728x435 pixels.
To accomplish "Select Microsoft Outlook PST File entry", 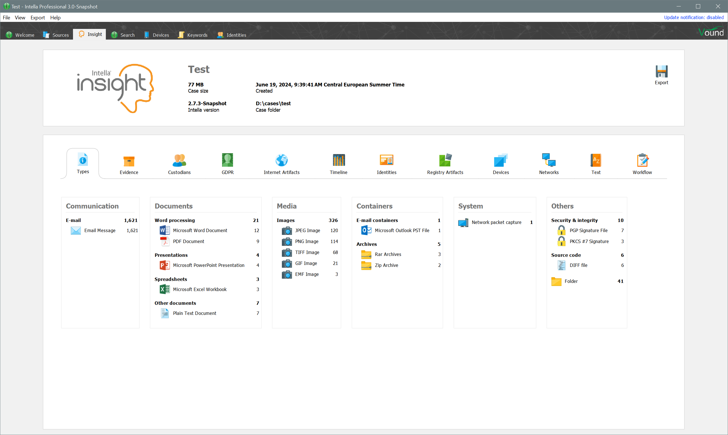I will (x=402, y=230).
